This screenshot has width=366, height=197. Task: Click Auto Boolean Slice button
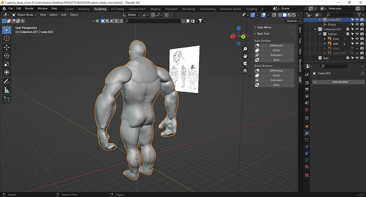pyautogui.click(x=274, y=60)
